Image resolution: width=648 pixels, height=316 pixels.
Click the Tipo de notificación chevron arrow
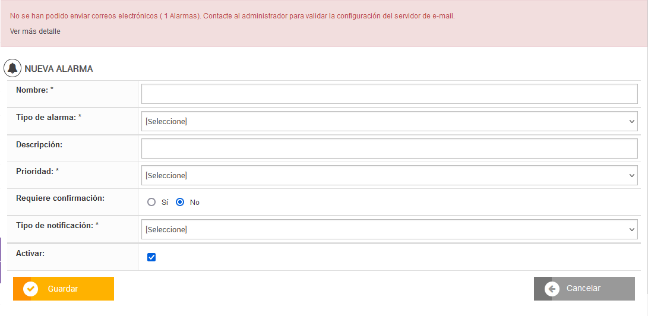tap(631, 229)
